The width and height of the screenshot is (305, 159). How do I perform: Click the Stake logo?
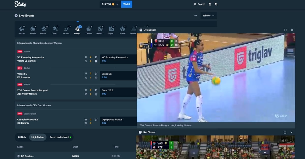click(x=20, y=4)
